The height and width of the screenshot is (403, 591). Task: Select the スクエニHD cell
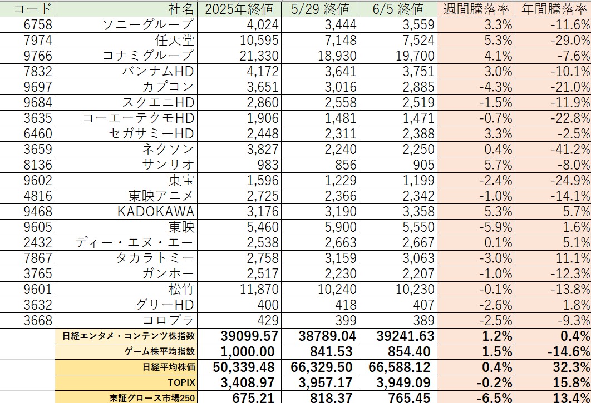(126, 102)
